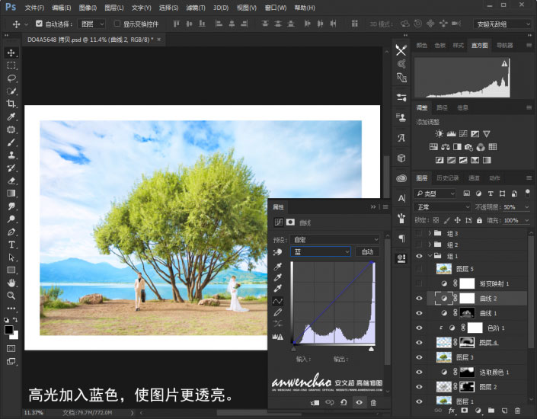
Task: Open the 滤镜(T) menu
Action: [196, 8]
